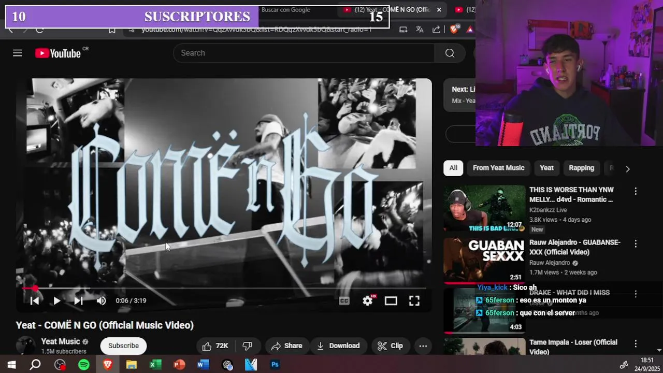Open more actions menu beside Clip

tap(423, 346)
